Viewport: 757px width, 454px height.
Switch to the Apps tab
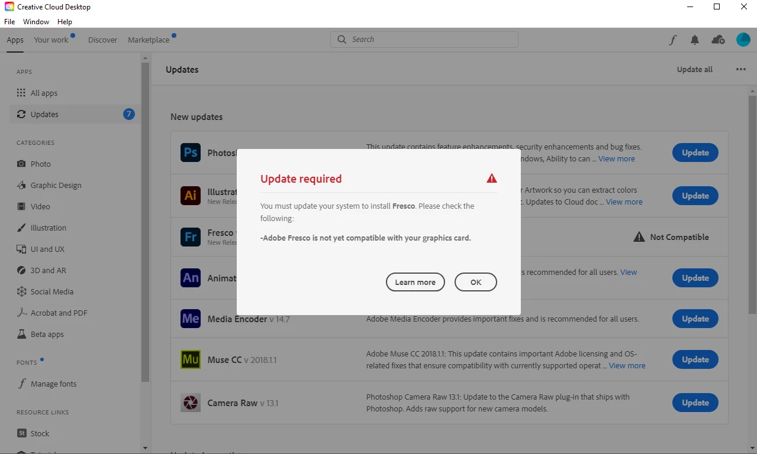coord(15,40)
